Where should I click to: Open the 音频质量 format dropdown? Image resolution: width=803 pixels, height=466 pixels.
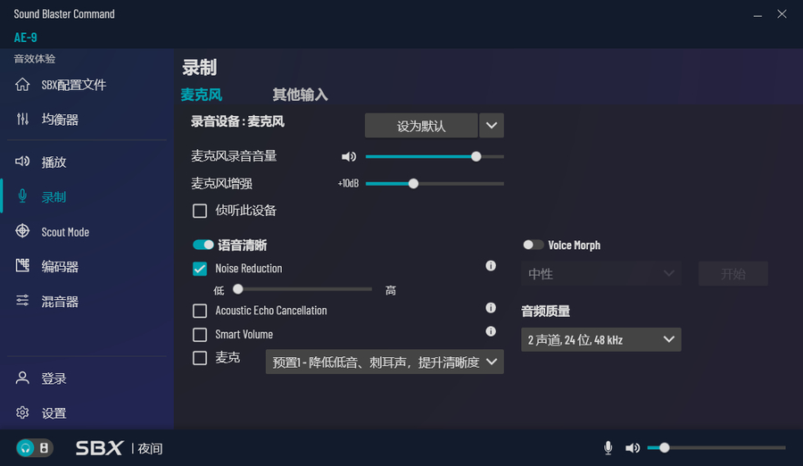click(601, 339)
